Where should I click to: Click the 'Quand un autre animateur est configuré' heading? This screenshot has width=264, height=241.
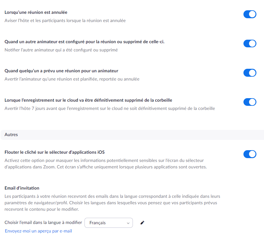pos(84,42)
